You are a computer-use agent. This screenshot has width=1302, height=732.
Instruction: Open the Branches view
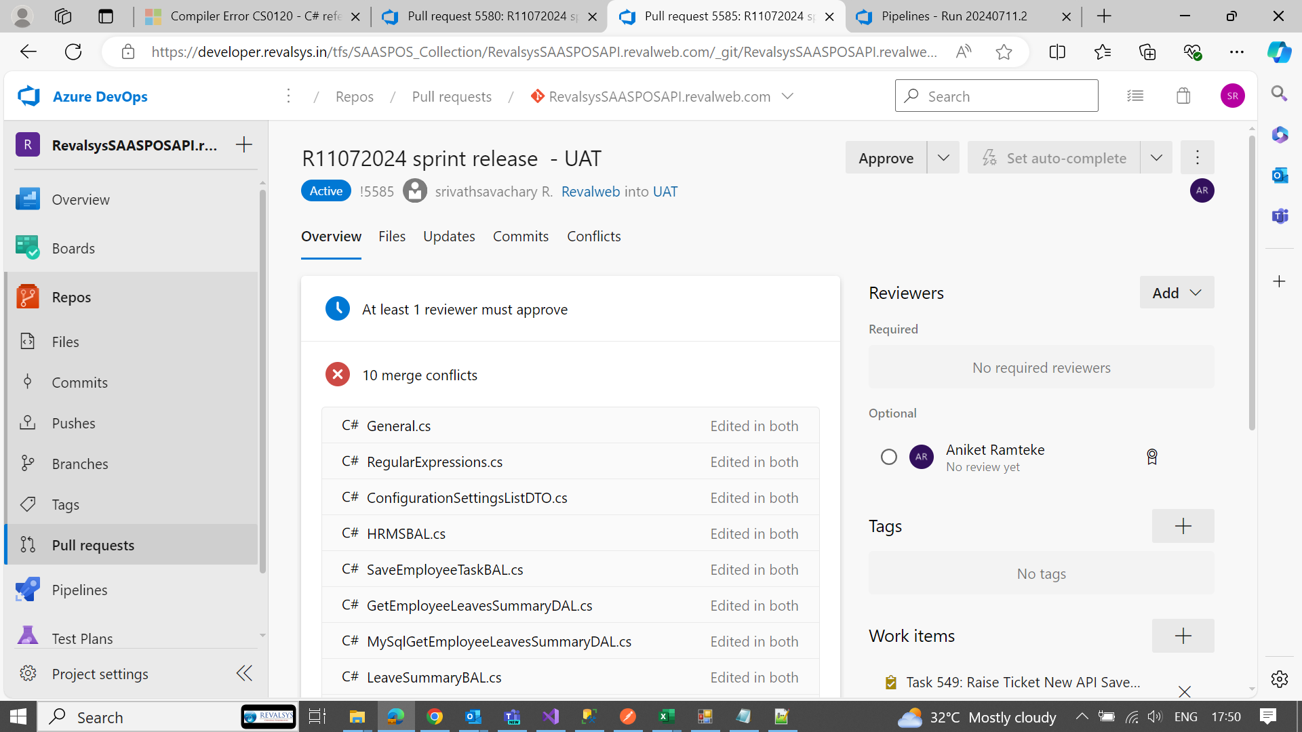pos(80,464)
